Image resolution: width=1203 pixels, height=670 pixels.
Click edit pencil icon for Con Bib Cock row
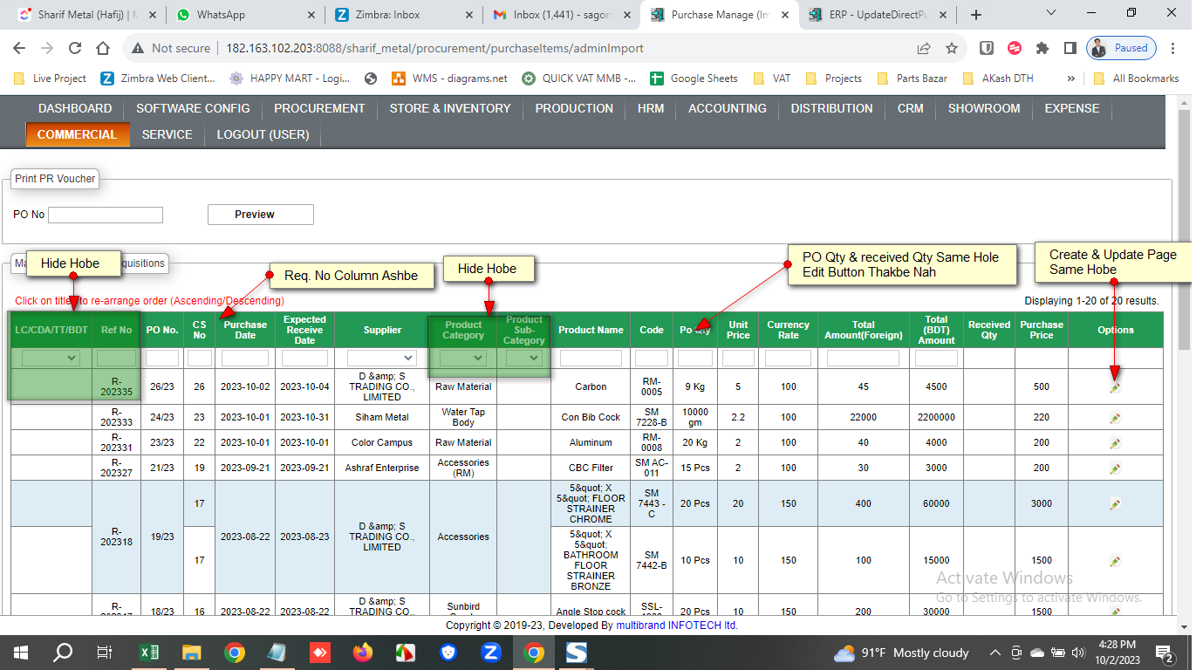pyautogui.click(x=1115, y=418)
